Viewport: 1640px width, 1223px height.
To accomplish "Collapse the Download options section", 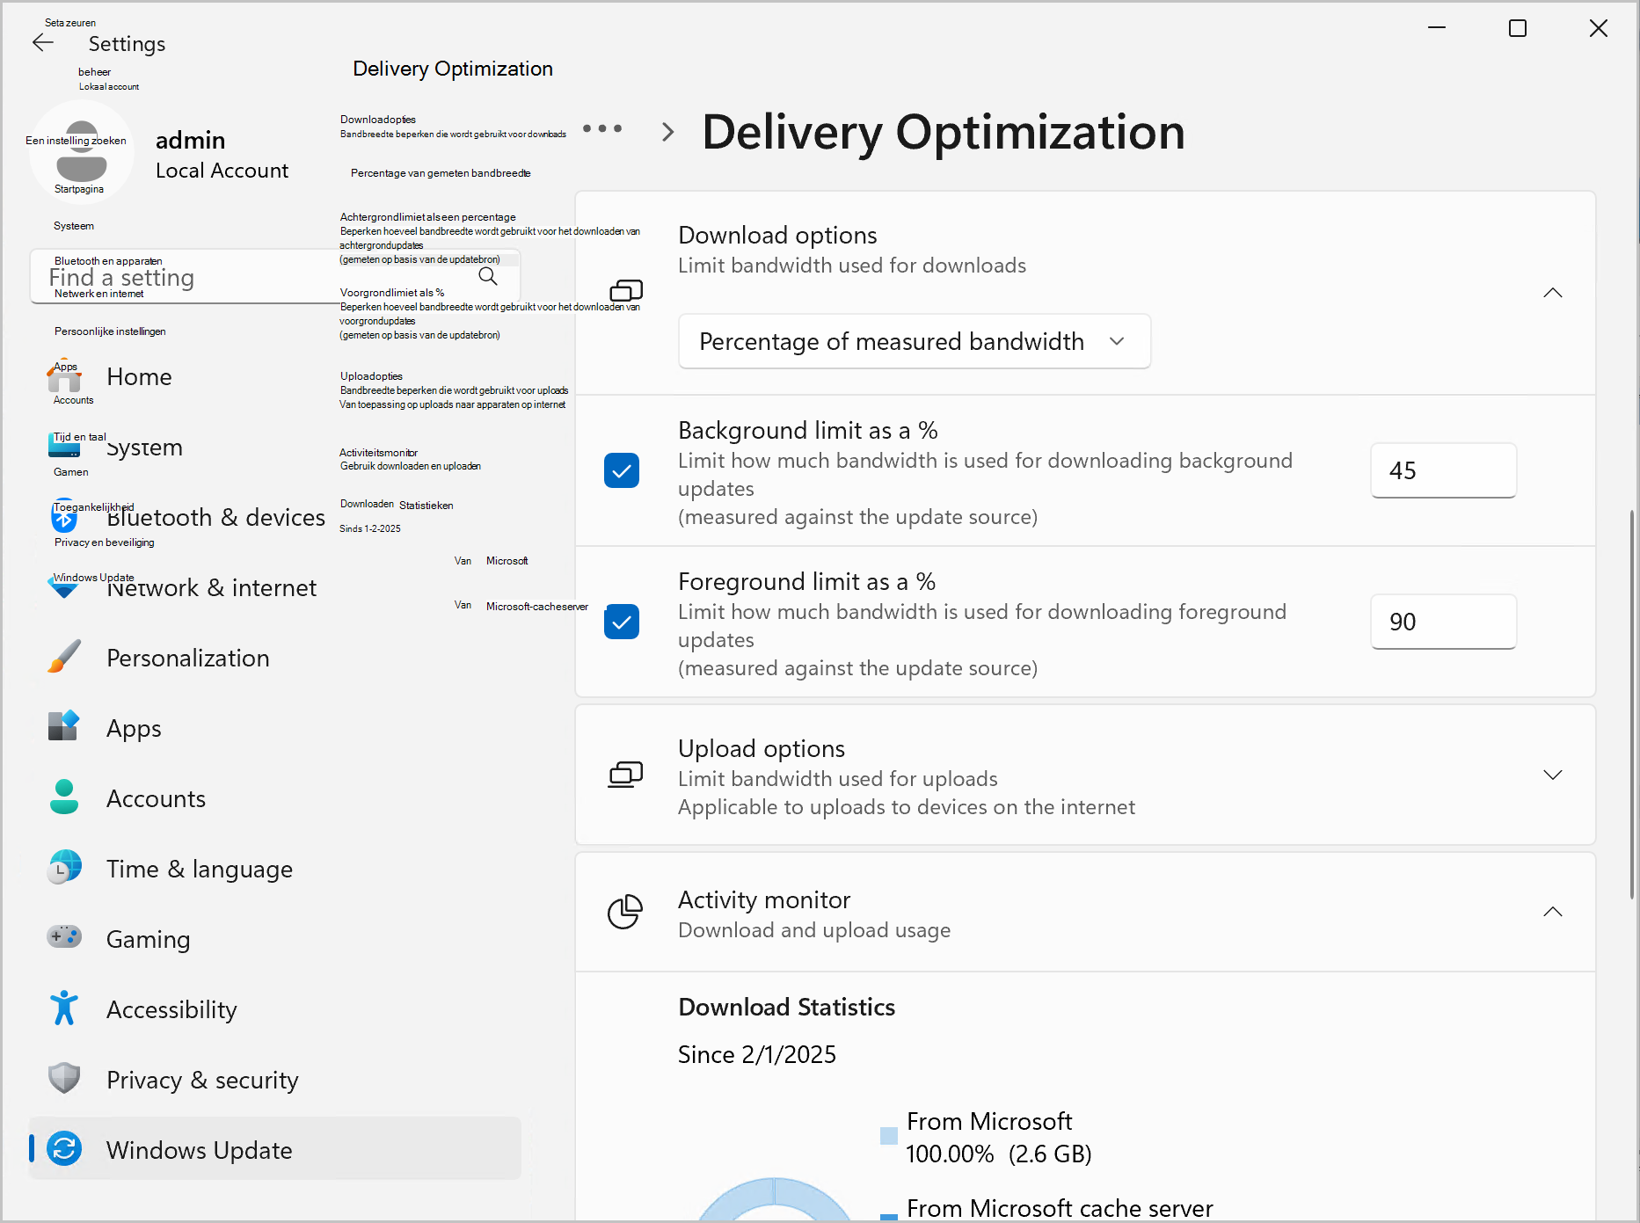I will (x=1553, y=293).
